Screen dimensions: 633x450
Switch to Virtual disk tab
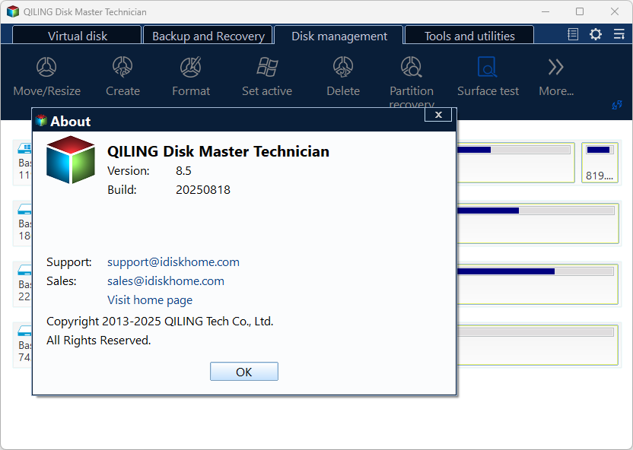(77, 36)
